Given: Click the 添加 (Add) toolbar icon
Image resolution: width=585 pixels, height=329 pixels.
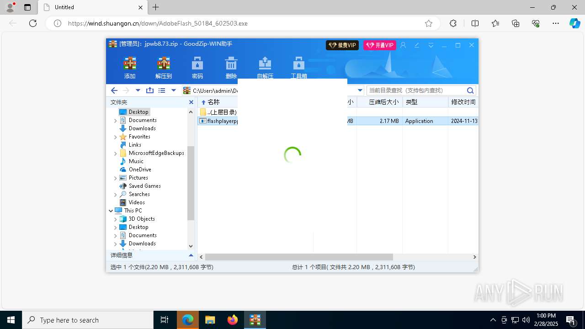Looking at the screenshot, I should click(130, 68).
